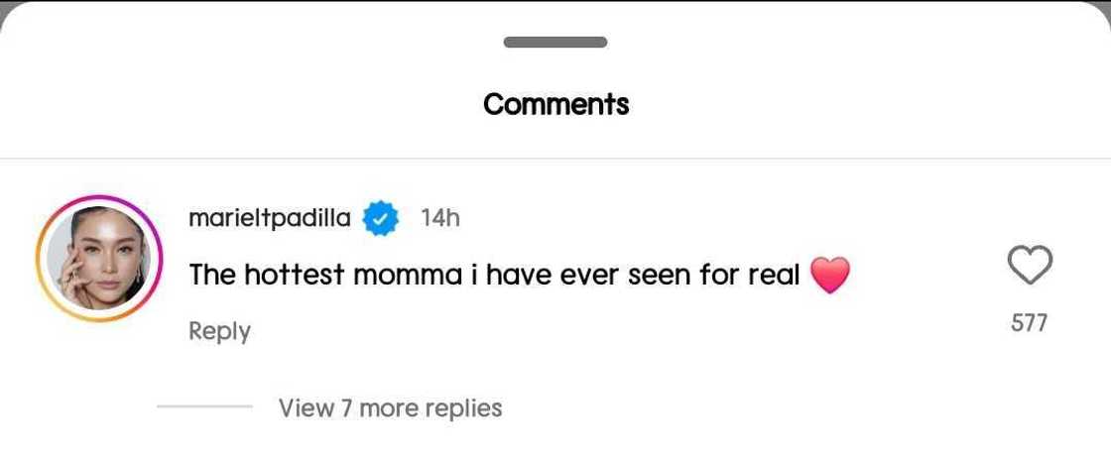The height and width of the screenshot is (461, 1111).
Task: Tap the blue verified badge
Action: 380,218
